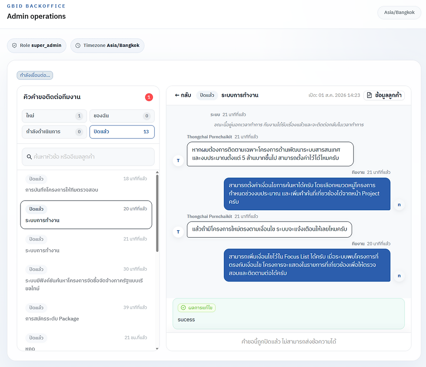This screenshot has width=426, height=367.
Task: Click the กำลังเชื่อมต่อ... connection status badge
Action: pos(35,75)
